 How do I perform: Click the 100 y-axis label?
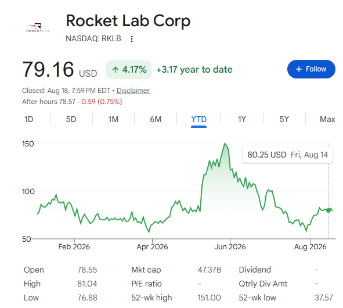(x=28, y=192)
